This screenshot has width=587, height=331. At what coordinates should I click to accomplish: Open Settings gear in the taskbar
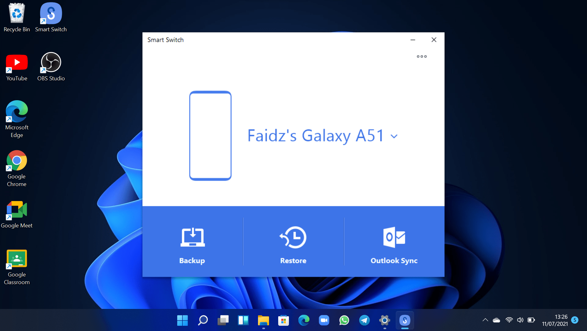tap(384, 321)
